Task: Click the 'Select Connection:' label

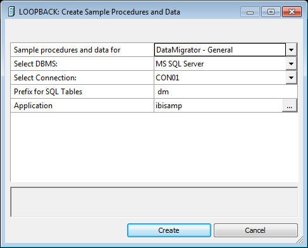Action: pos(45,78)
